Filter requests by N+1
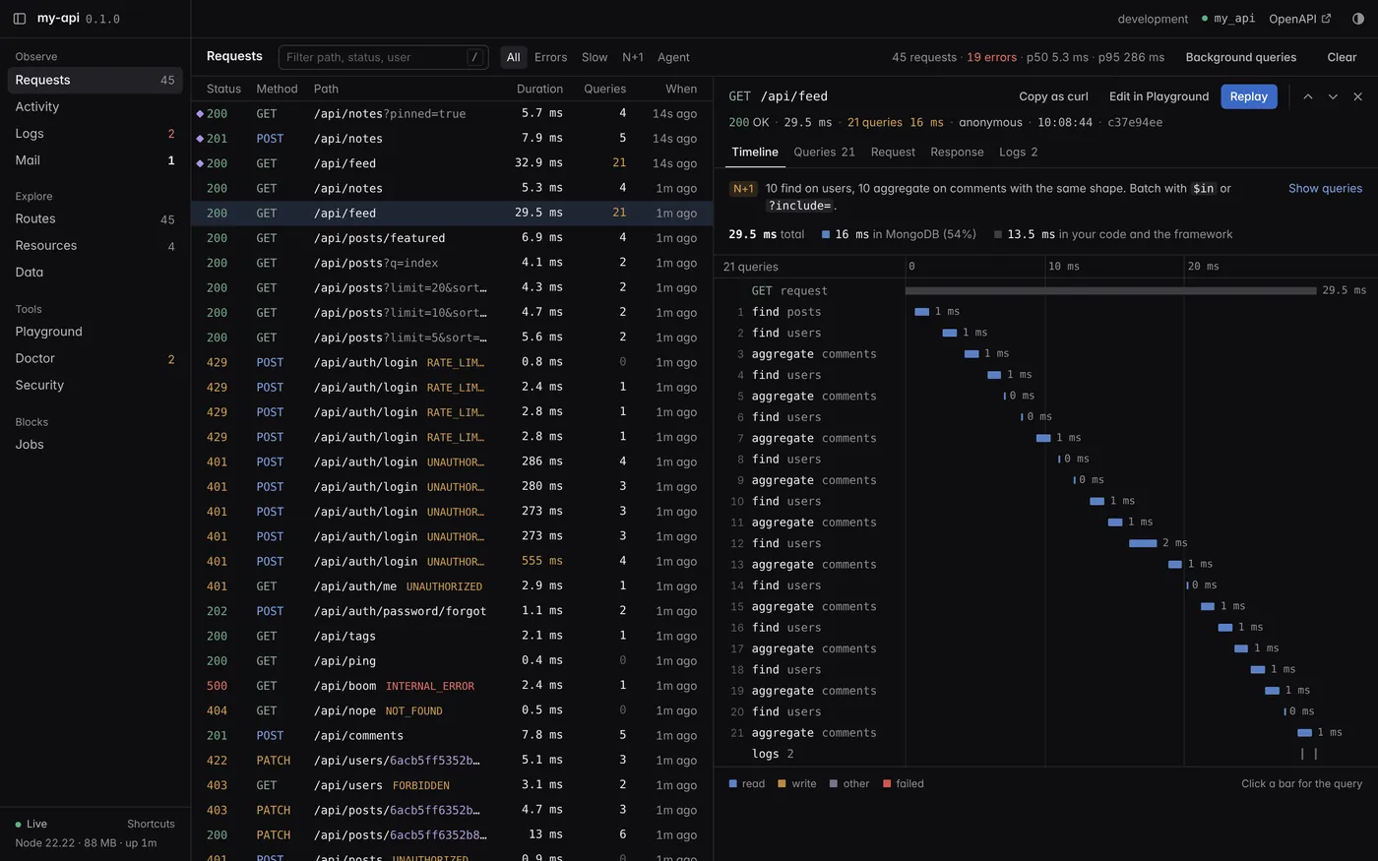The width and height of the screenshot is (1378, 861). click(633, 57)
